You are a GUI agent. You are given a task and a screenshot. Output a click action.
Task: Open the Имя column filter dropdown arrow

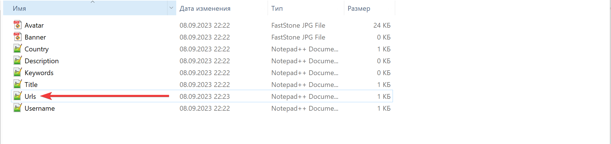click(x=171, y=8)
